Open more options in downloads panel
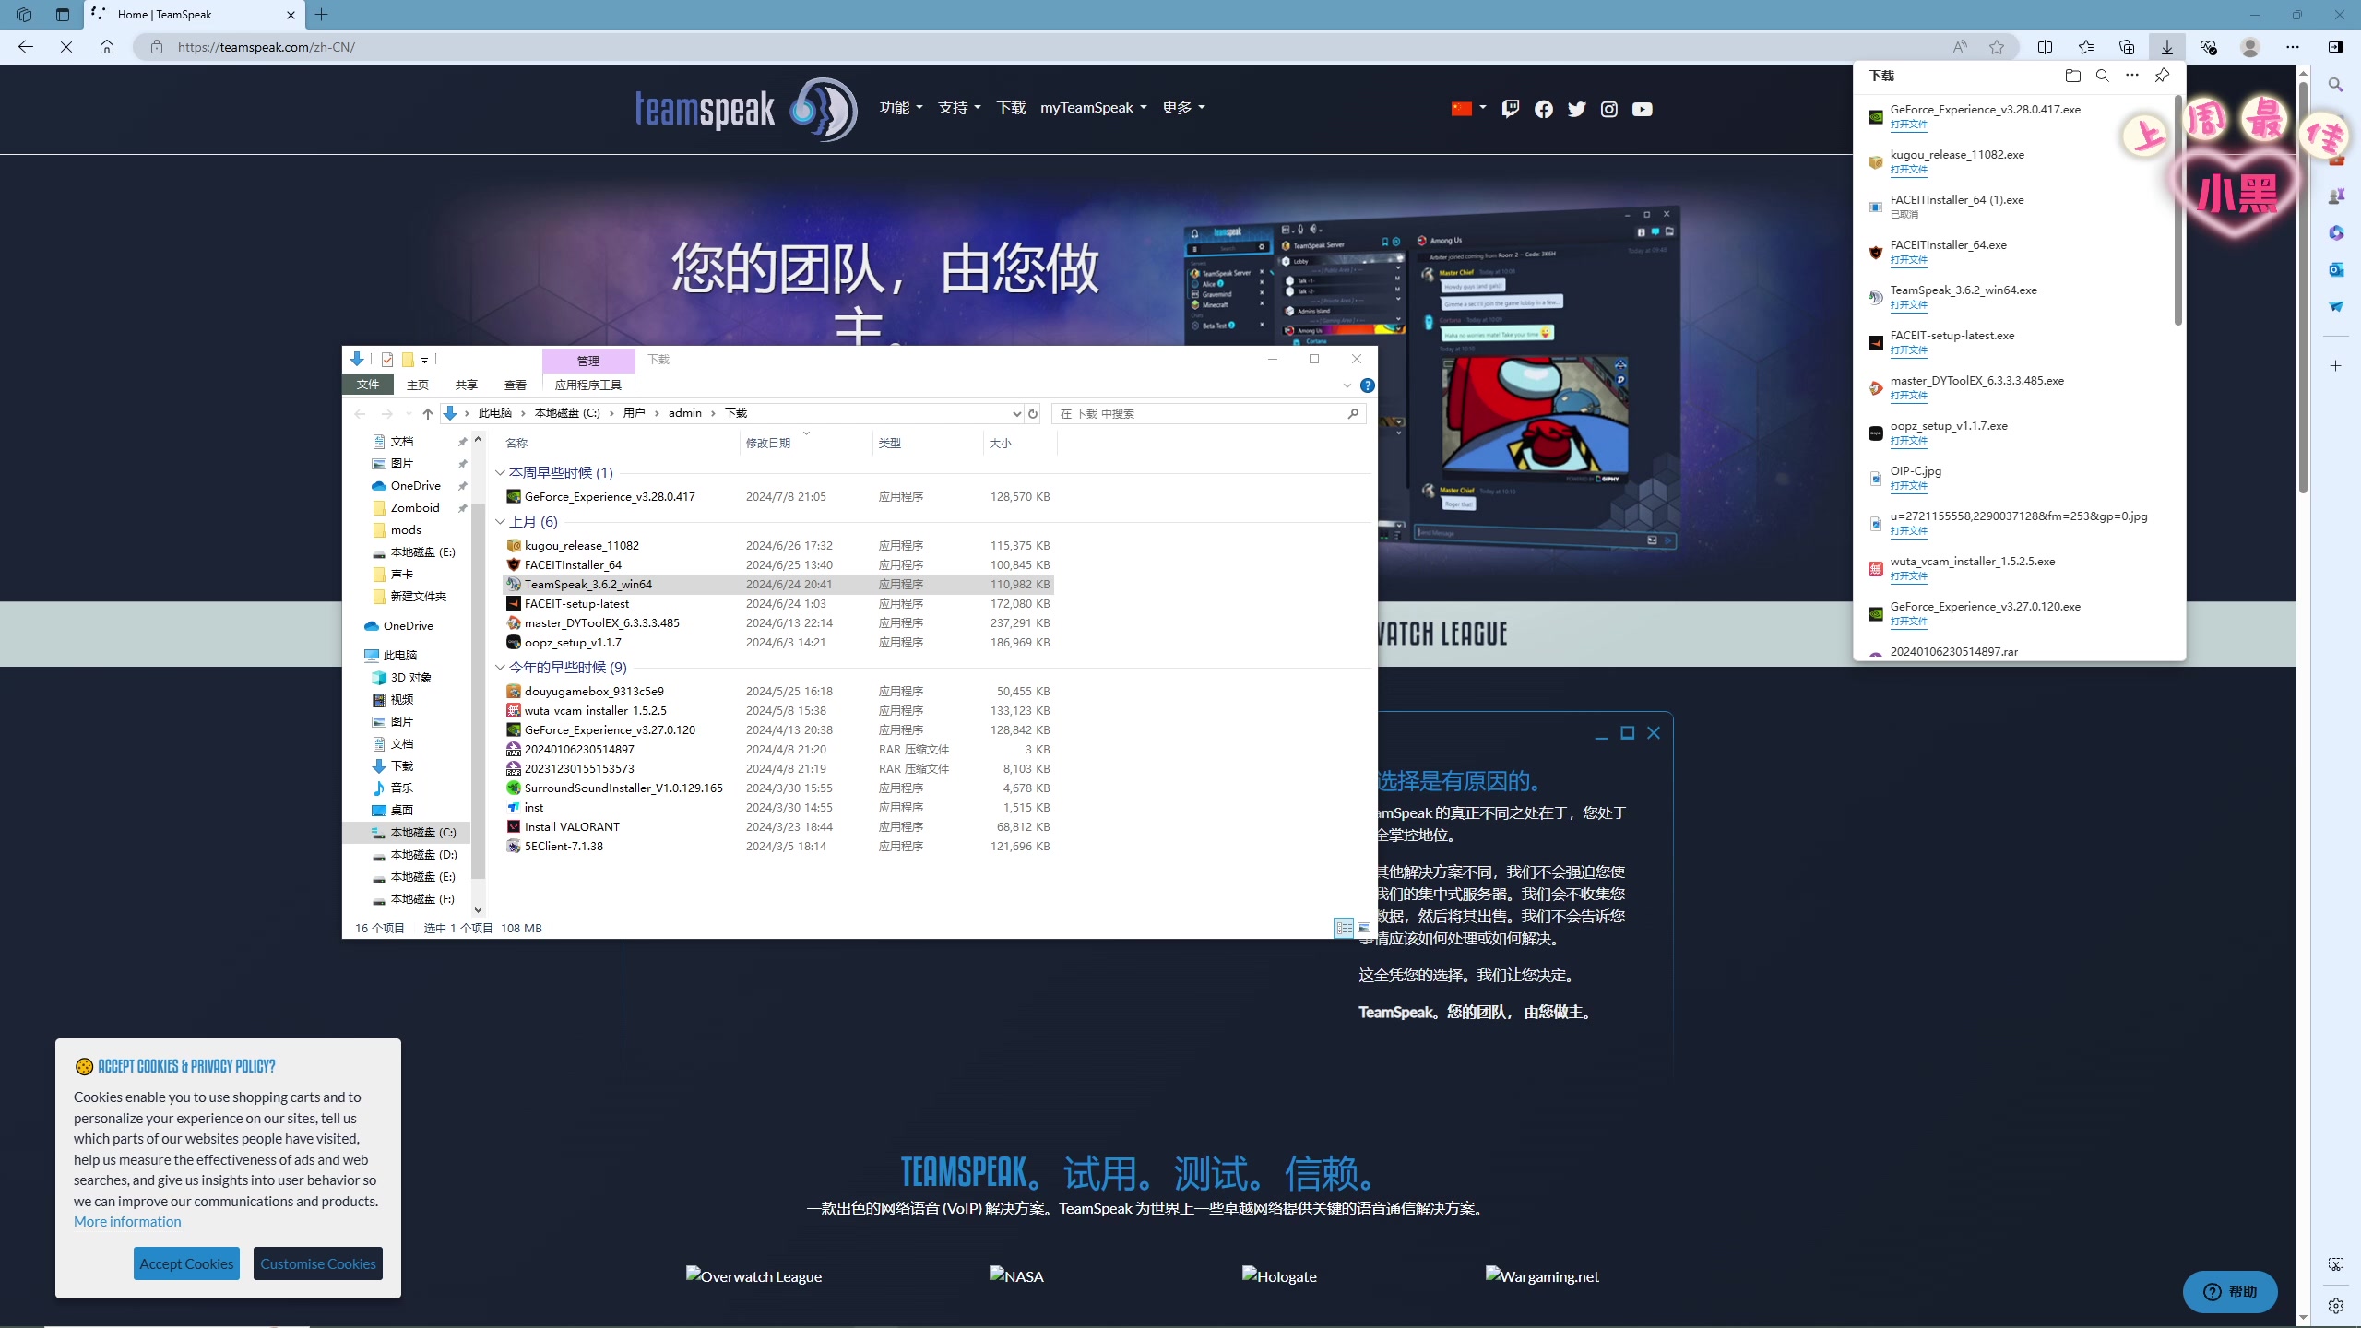 point(2132,76)
